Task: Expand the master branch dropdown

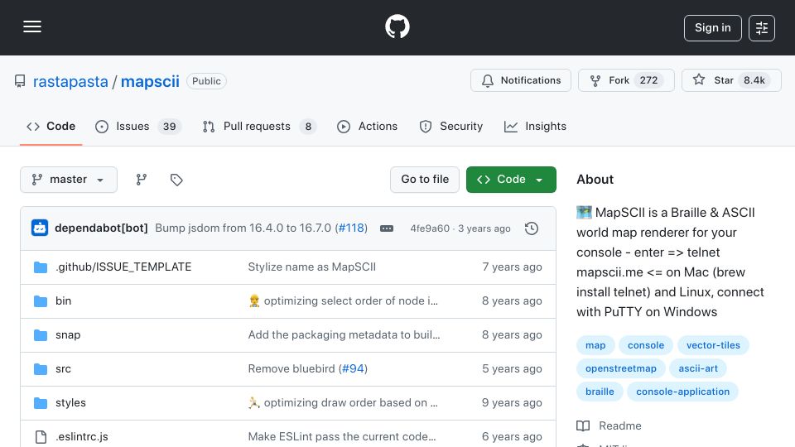Action: tap(69, 180)
